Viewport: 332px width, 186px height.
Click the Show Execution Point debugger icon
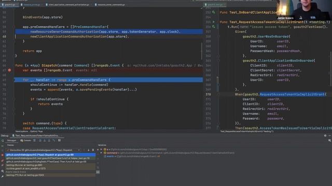click(35, 141)
